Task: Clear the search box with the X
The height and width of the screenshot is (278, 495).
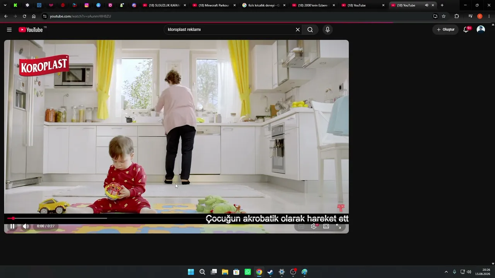Action: pyautogui.click(x=298, y=30)
